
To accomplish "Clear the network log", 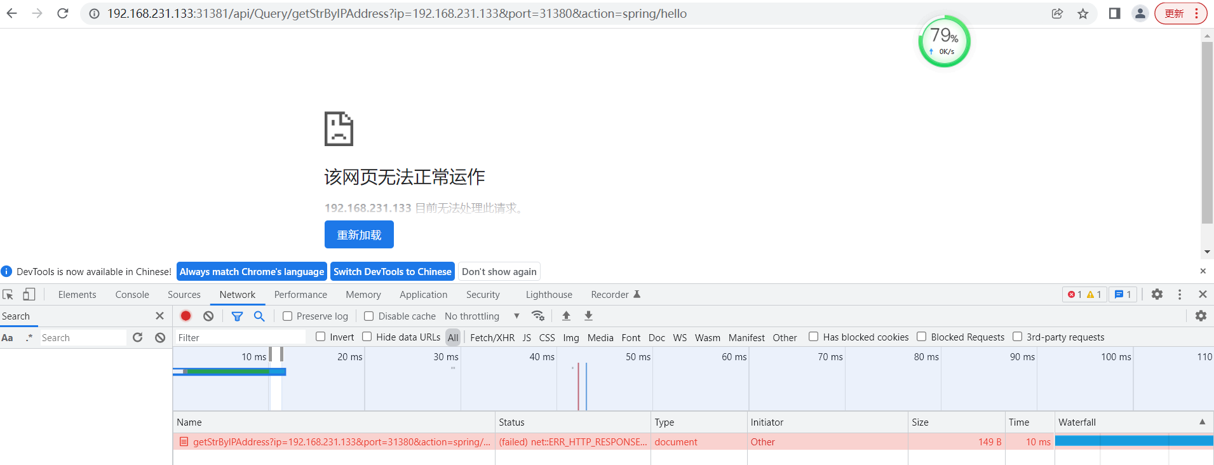I will pos(208,316).
